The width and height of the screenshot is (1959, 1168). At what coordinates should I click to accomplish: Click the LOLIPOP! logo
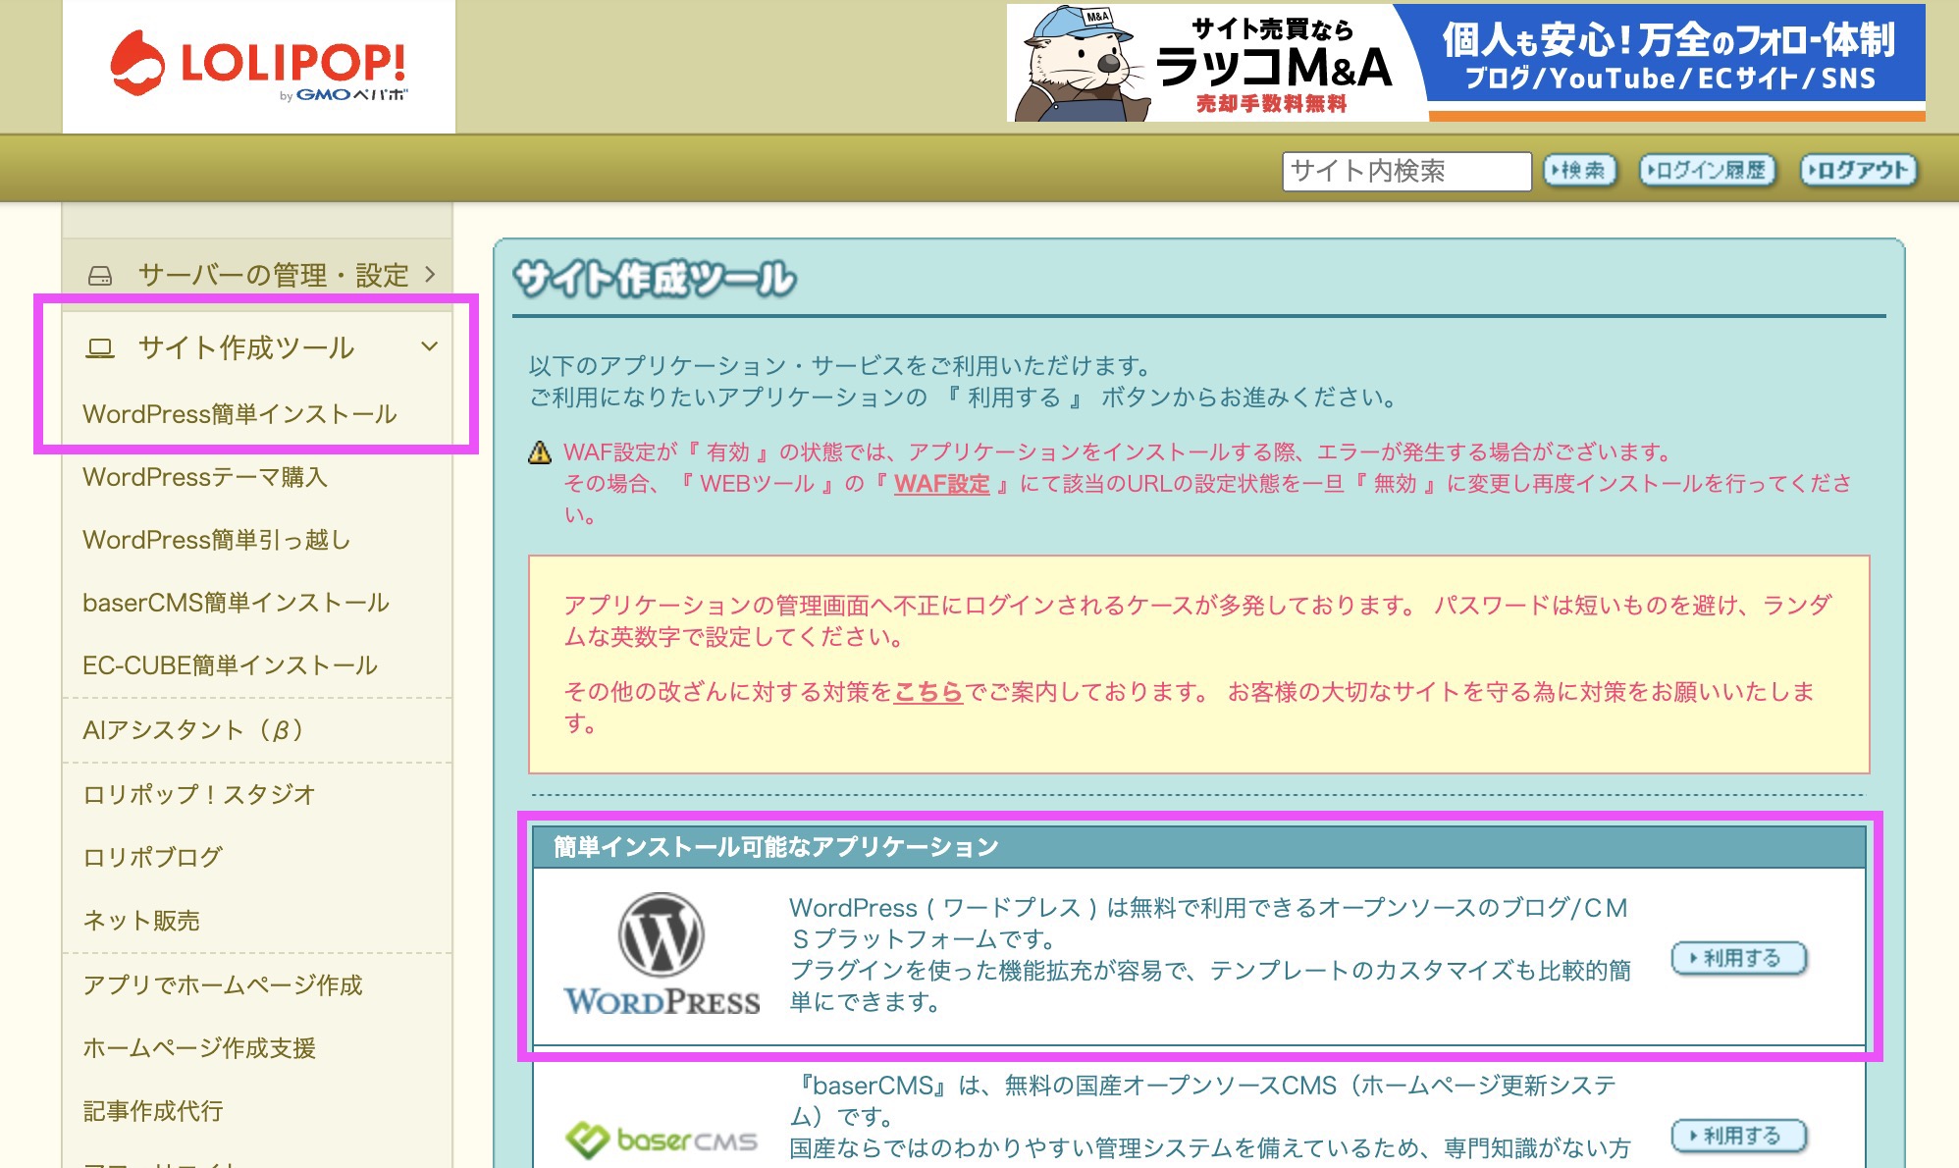click(258, 65)
